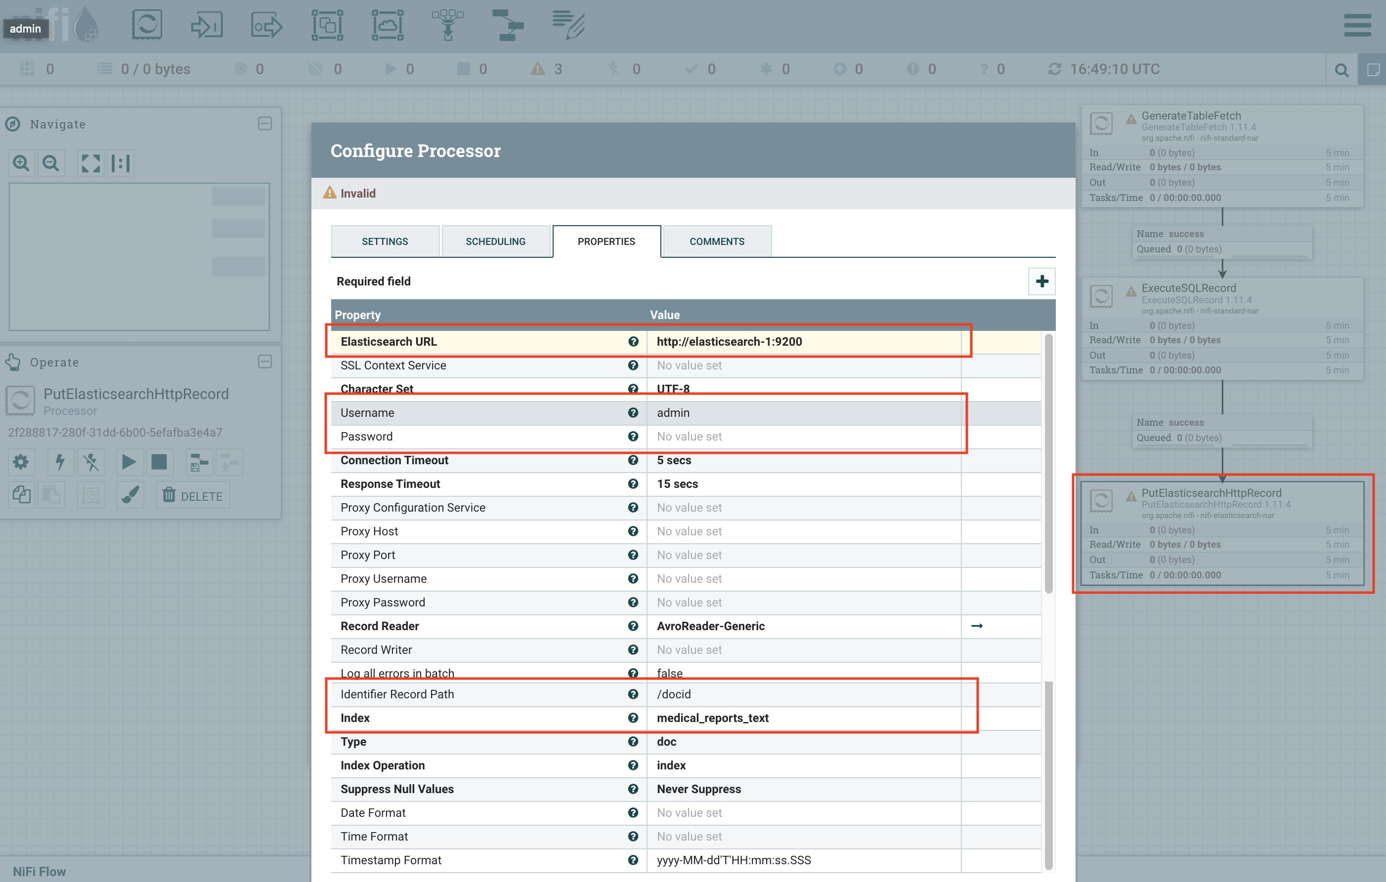1386x882 pixels.
Task: Collapse the Navigate panel
Action: (265, 123)
